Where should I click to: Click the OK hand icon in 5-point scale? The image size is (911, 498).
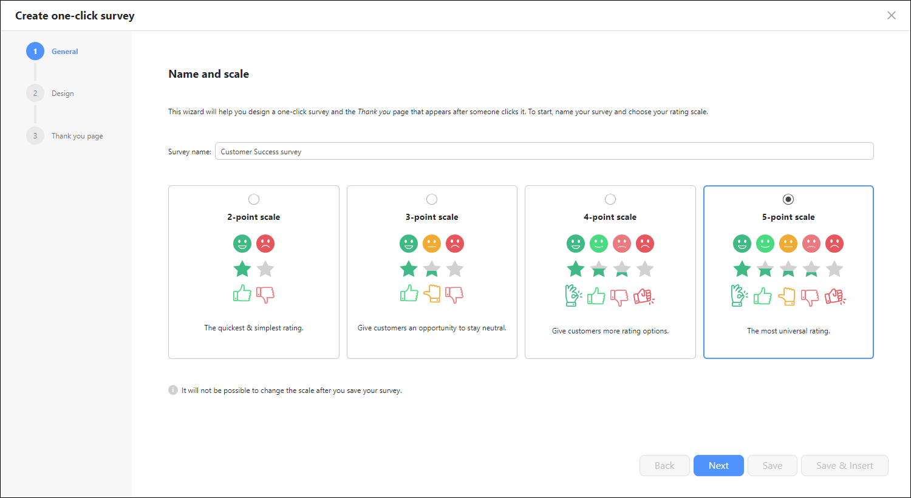pos(739,295)
